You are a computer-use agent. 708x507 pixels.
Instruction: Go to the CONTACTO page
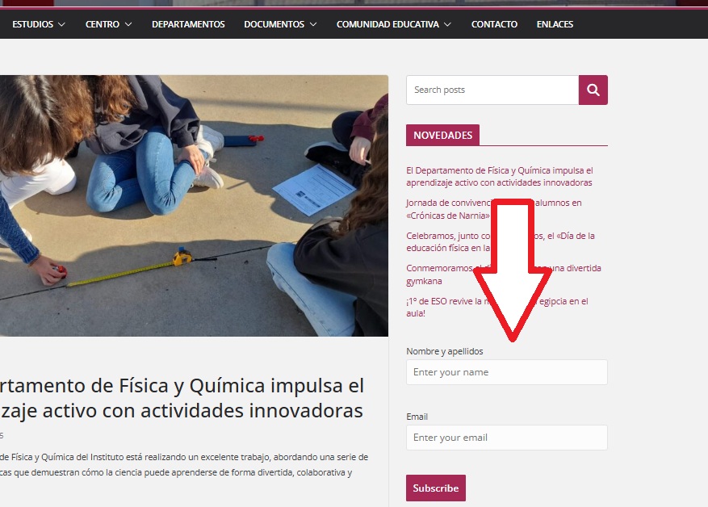[494, 24]
